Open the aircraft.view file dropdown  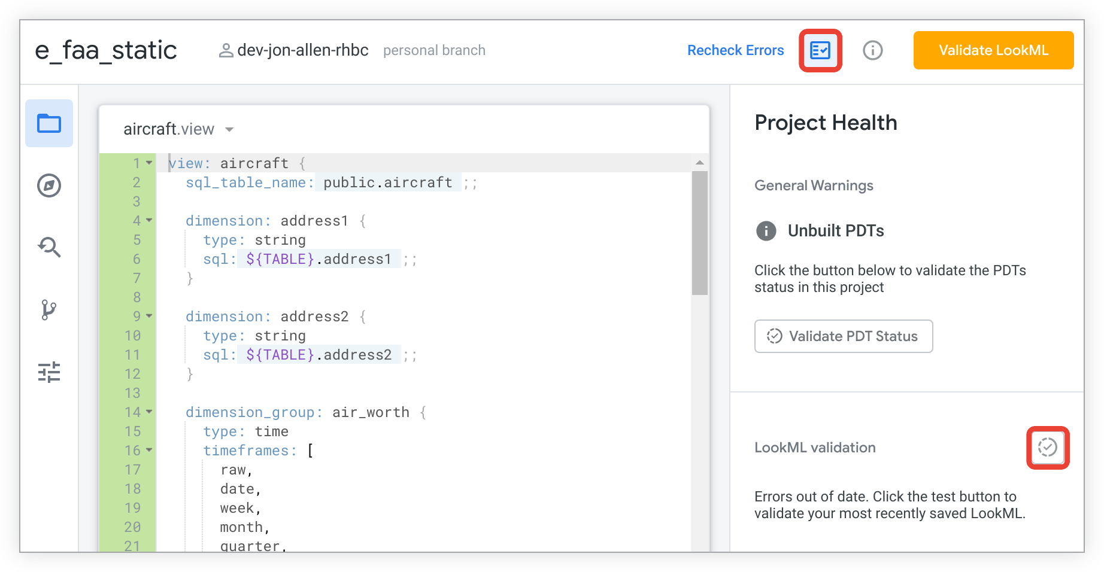(x=229, y=130)
